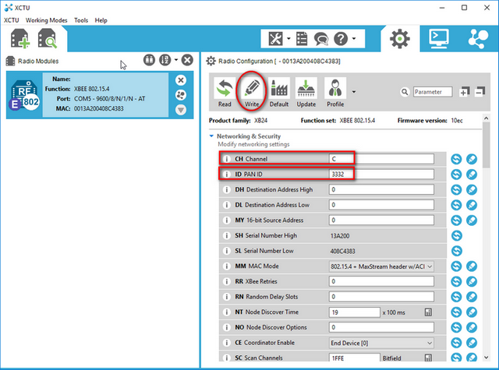Open dropdown arrow next to help icon
Image resolution: width=499 pixels, height=370 pixels.
coord(354,39)
